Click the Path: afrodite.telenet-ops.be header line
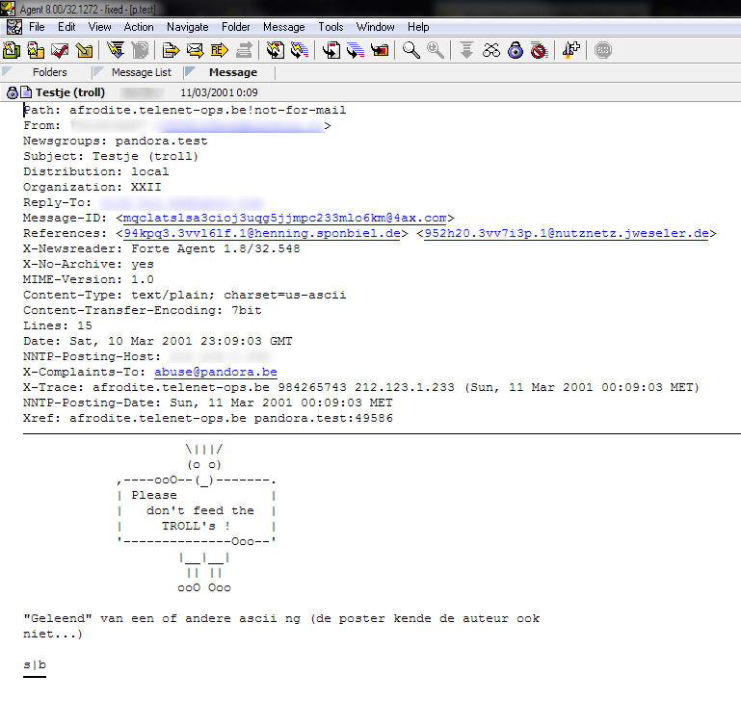 [x=185, y=110]
